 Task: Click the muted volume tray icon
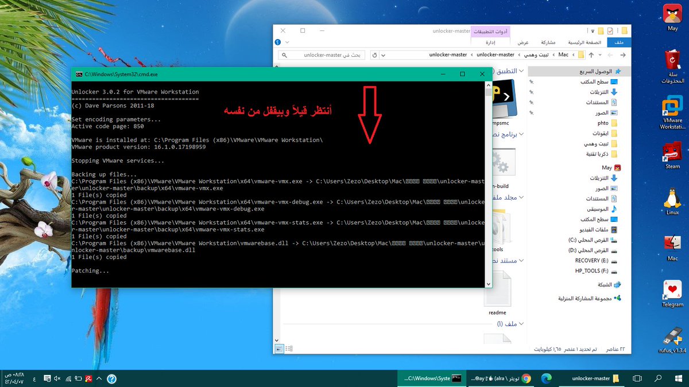point(56,378)
